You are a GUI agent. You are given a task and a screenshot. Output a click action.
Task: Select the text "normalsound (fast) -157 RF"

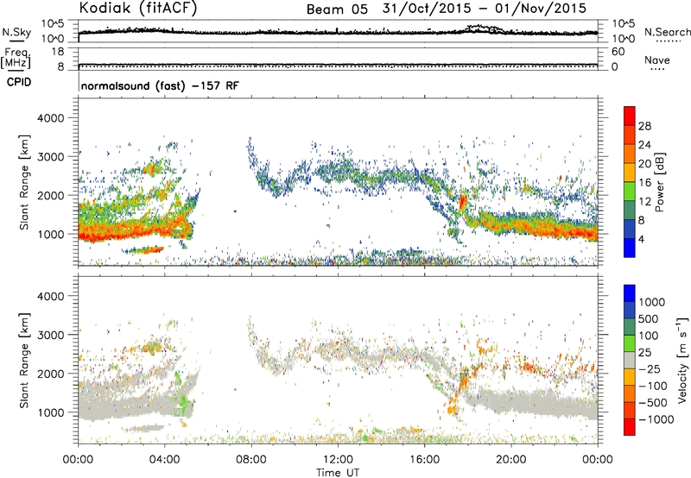pyautogui.click(x=160, y=85)
